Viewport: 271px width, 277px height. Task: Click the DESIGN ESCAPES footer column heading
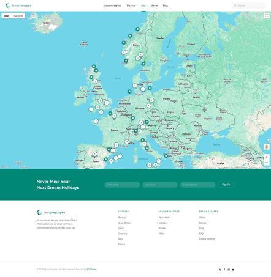(x=208, y=212)
